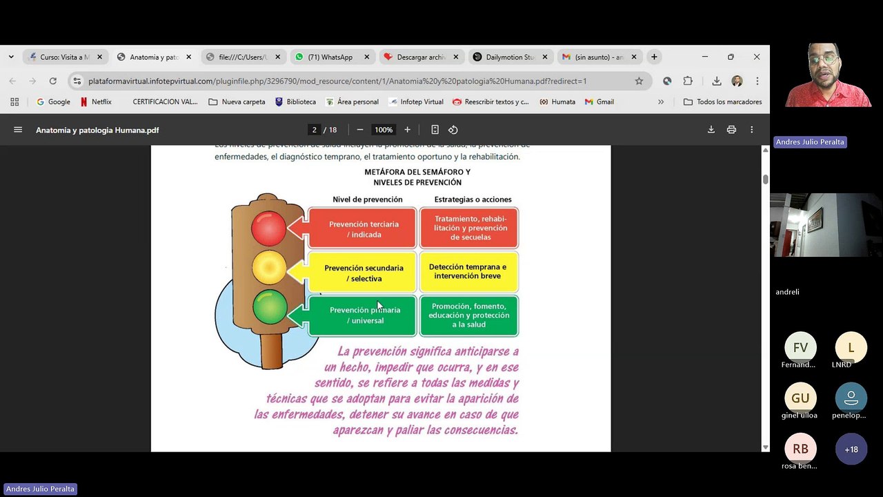883x497 pixels.
Task: Open the Gmail bookmark
Action: [599, 101]
